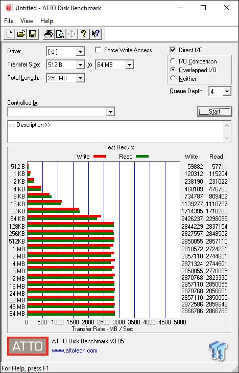239x373 pixels.
Task: Open the File menu
Action: tap(9, 21)
